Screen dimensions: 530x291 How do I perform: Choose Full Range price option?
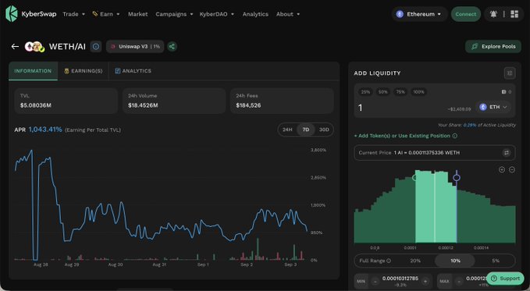(375, 261)
